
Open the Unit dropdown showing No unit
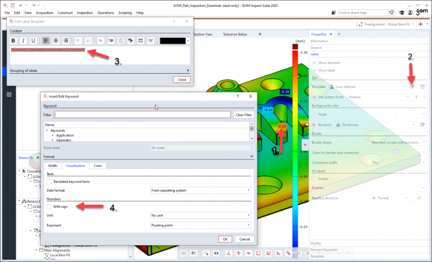point(200,215)
